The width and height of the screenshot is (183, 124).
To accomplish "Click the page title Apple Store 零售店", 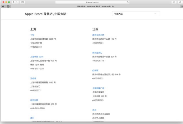I will point(45,14).
